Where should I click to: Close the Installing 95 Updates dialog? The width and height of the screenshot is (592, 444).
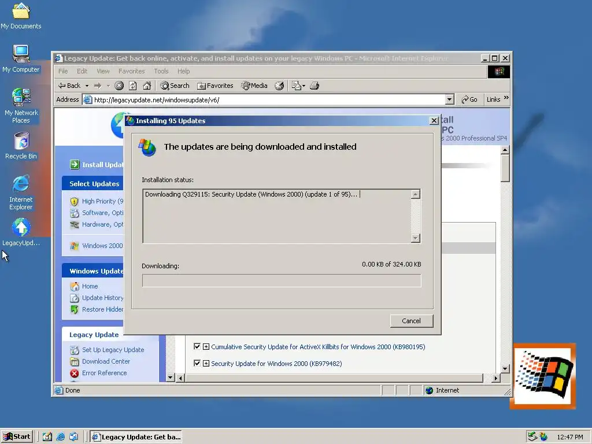(434, 120)
